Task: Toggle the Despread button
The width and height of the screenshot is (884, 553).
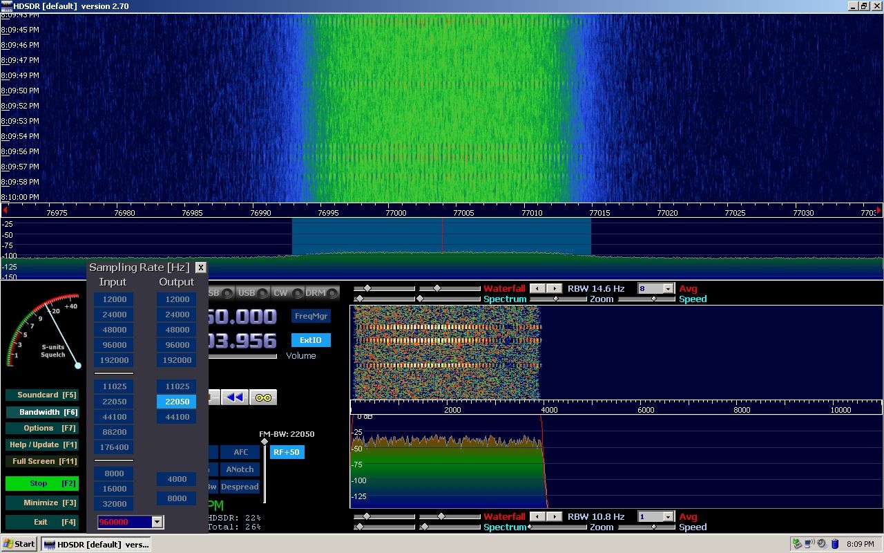Action: tap(240, 487)
